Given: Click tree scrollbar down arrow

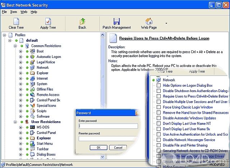Looking at the screenshot, I should pyautogui.click(x=102, y=157).
